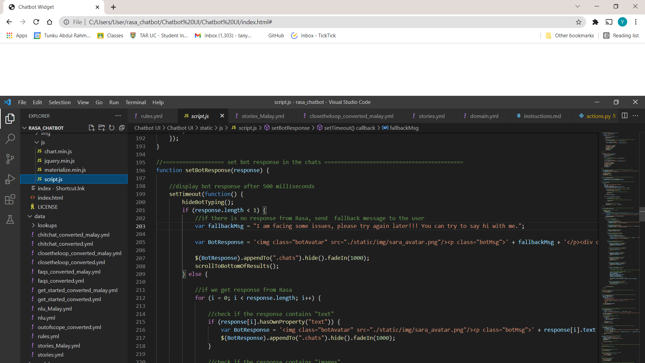Open the Testing flask icon view
This screenshot has height=363, width=645.
point(10,219)
